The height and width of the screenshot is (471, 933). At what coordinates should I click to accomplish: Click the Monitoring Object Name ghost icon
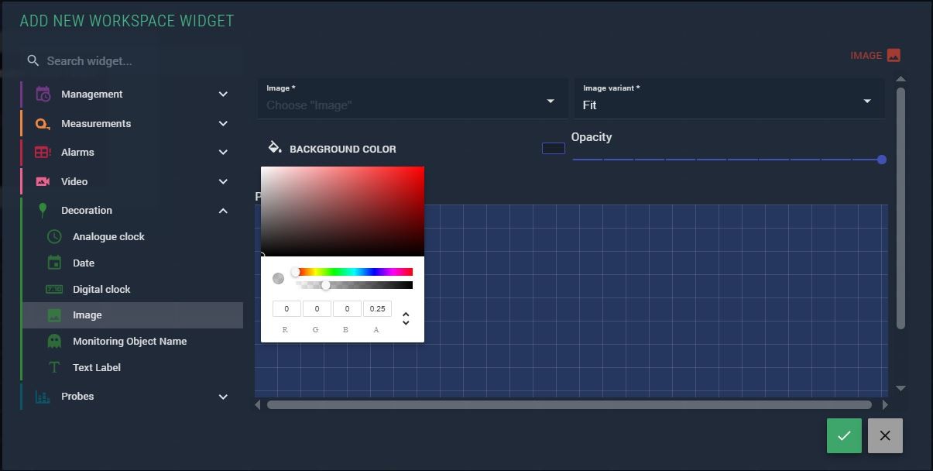tap(54, 342)
